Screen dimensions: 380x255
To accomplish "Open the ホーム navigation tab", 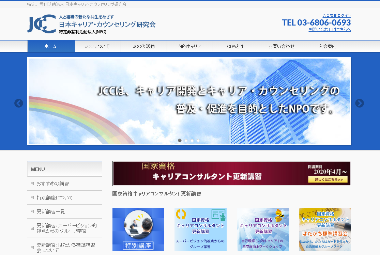I will point(51,46).
